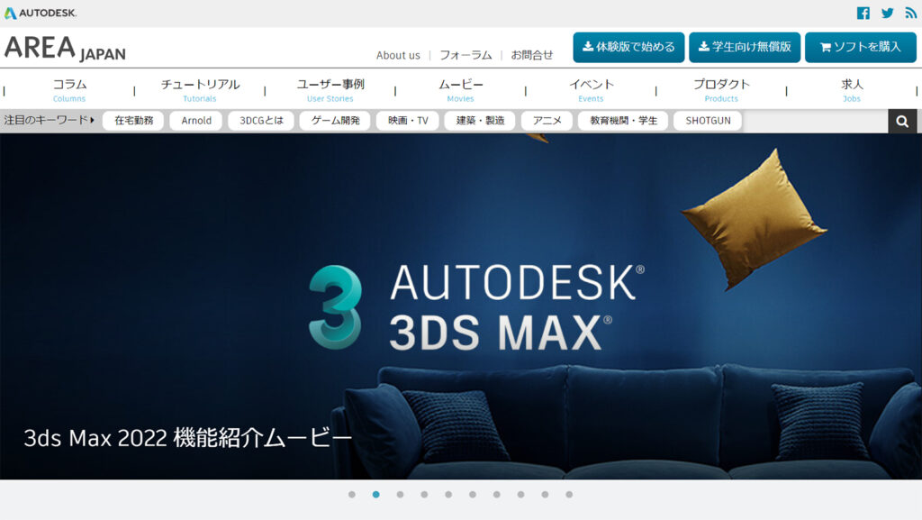Go to first carousel slide dot
Viewport: 922px width, 520px height.
[x=352, y=495]
